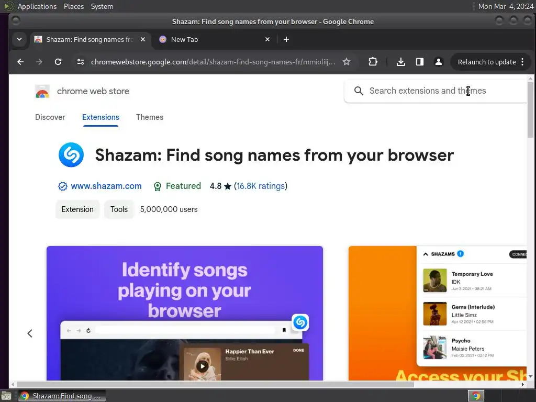Click the Chrome Web Store logo

42,92
